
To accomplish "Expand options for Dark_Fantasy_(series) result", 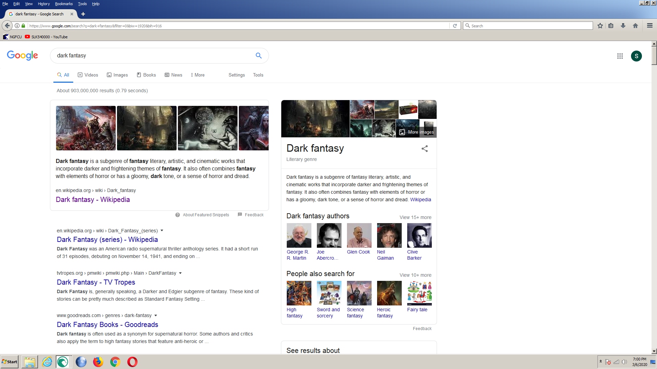I will click(x=162, y=231).
